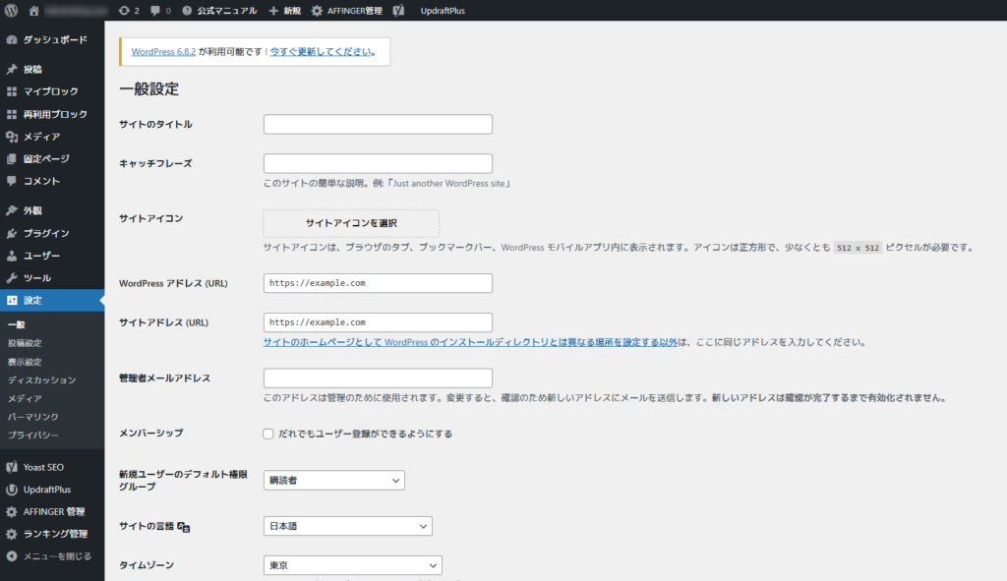Open the Tools wrench icon
The width and height of the screenshot is (1007, 581).
12,278
